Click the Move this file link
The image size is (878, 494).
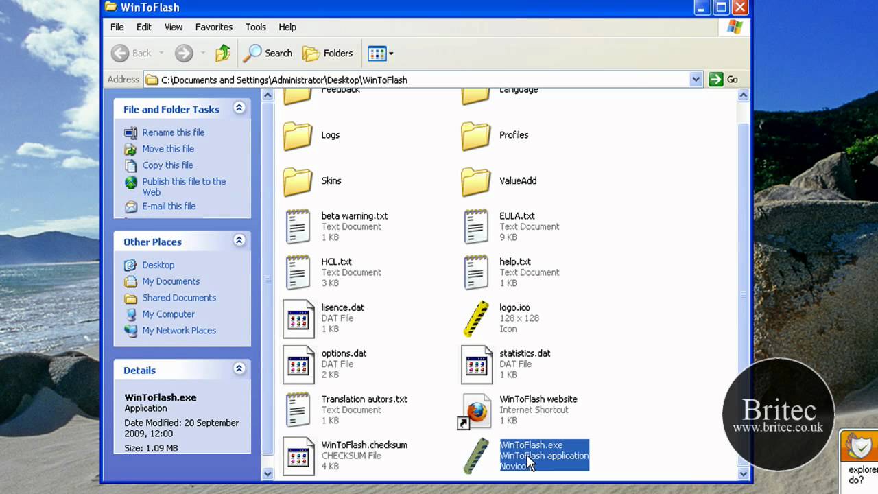tap(168, 149)
